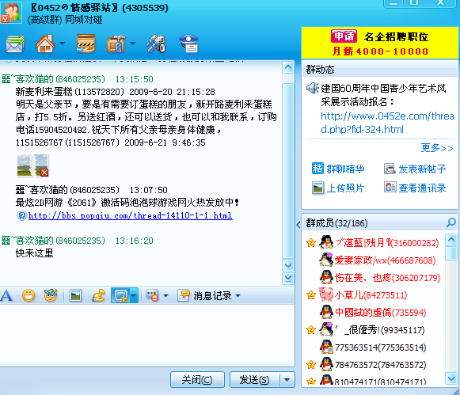460x395 pixels.
Task: Click the 发送(S) button
Action: click(254, 380)
